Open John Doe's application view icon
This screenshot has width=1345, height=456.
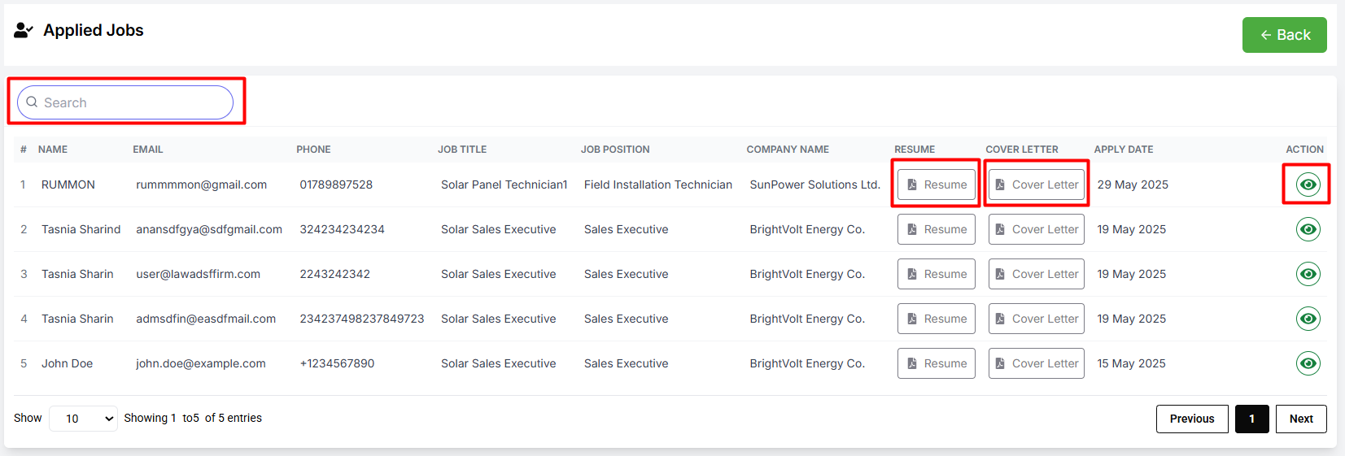[1308, 363]
